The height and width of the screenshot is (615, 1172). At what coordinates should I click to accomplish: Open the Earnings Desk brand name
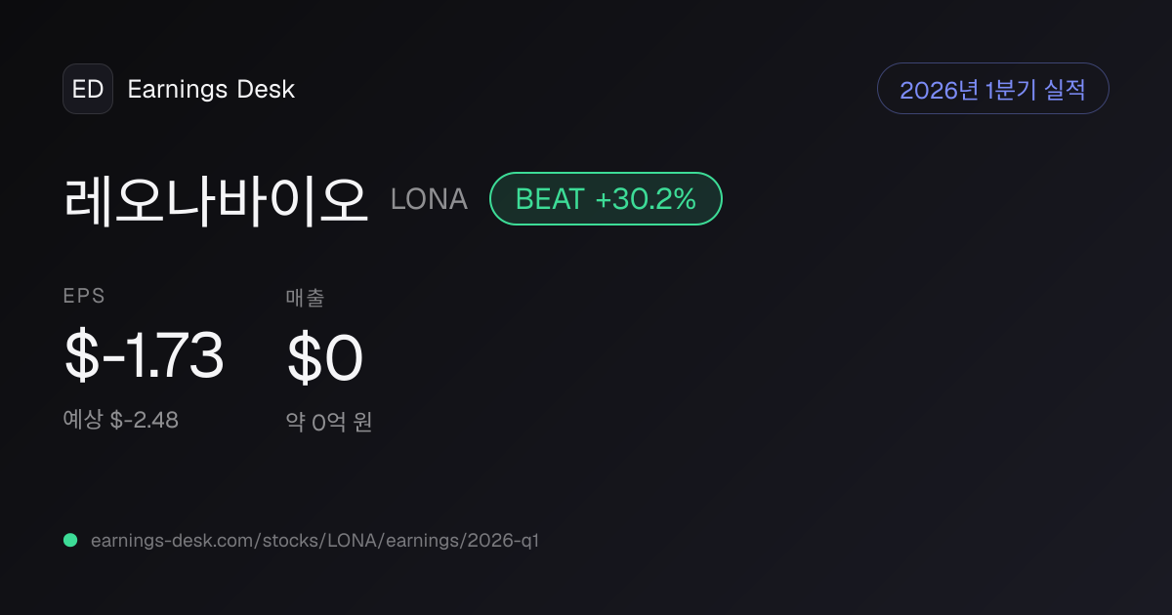(x=211, y=89)
